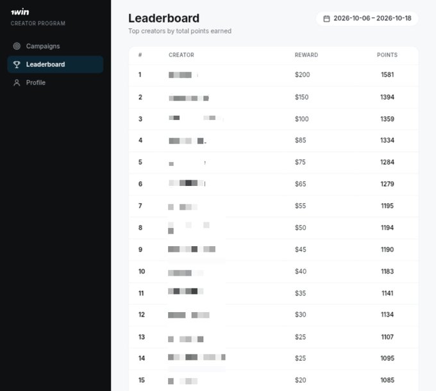Click the $20 reward cell
The width and height of the screenshot is (436, 391).
[x=300, y=380]
